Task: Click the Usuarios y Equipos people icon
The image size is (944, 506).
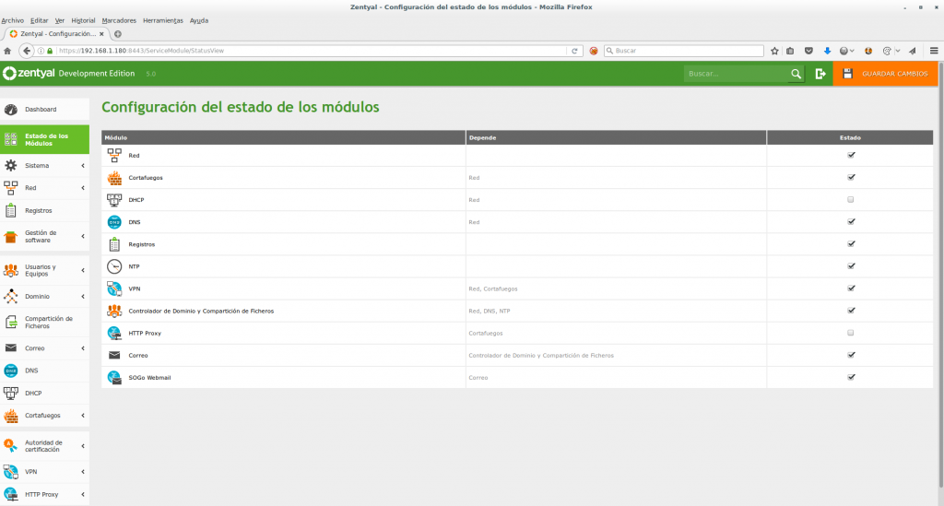Action: [11, 270]
